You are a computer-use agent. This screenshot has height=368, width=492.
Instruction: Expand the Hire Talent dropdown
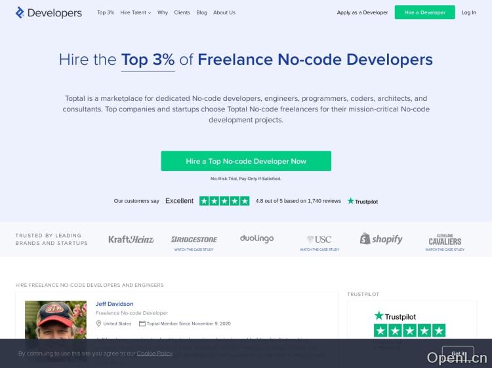pyautogui.click(x=136, y=12)
